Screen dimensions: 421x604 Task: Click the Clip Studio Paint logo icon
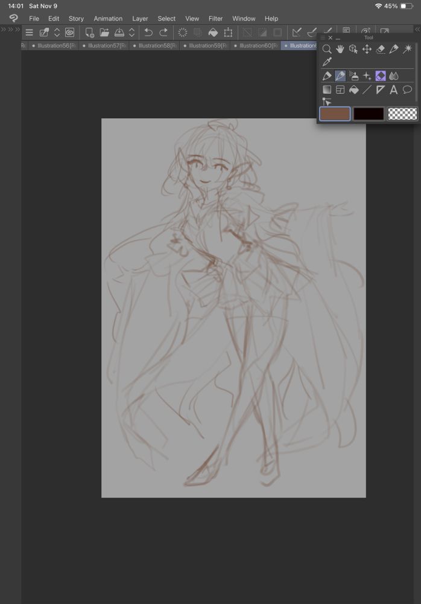13,18
